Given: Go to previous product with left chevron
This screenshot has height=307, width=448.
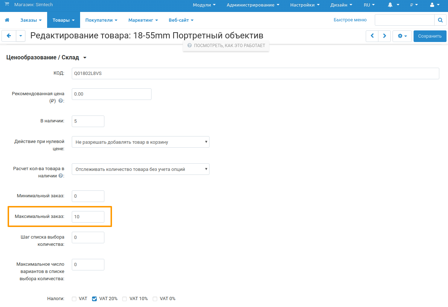Looking at the screenshot, I should (372, 36).
